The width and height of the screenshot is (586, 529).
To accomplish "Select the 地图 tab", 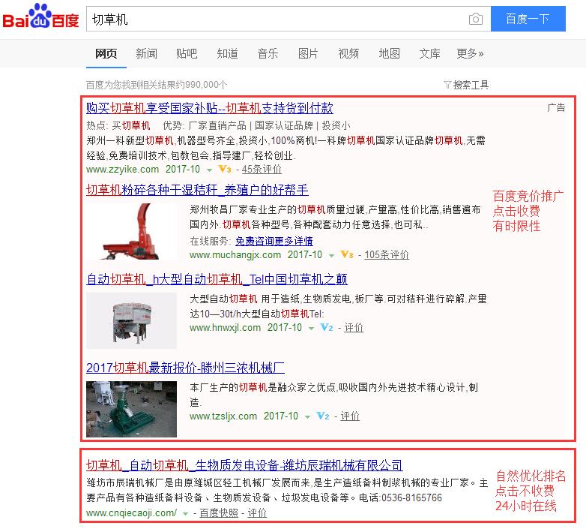I will coord(389,53).
